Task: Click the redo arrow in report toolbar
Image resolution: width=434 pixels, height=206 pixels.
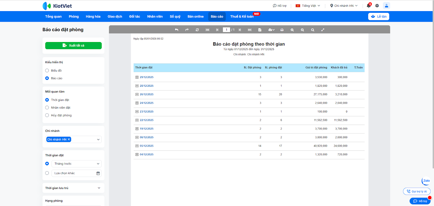Action: tap(187, 30)
